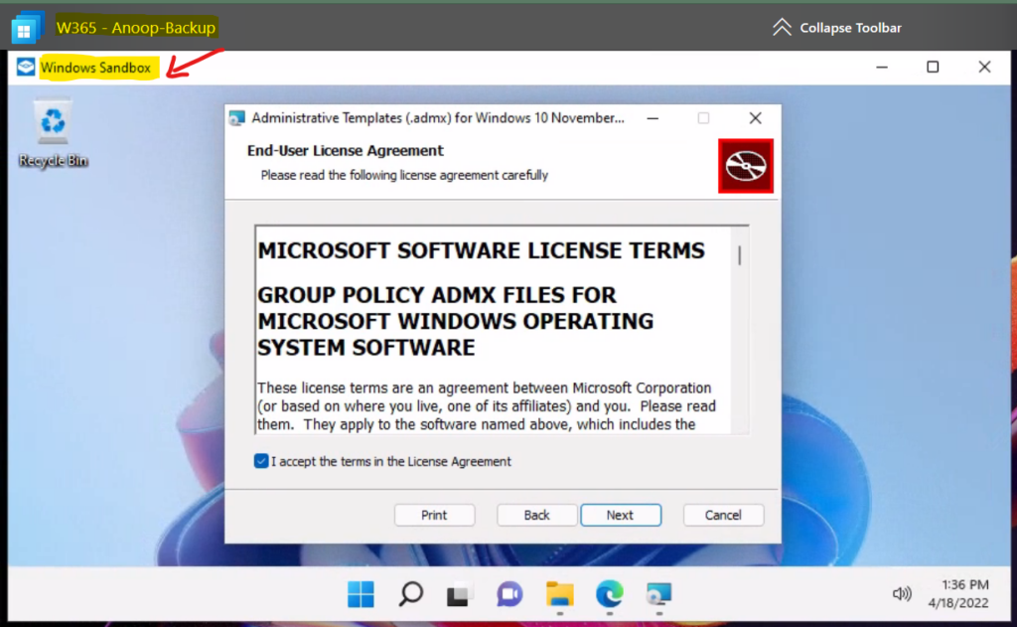Viewport: 1017px width, 627px height.
Task: Open volume control in system tray
Action: coord(902,594)
